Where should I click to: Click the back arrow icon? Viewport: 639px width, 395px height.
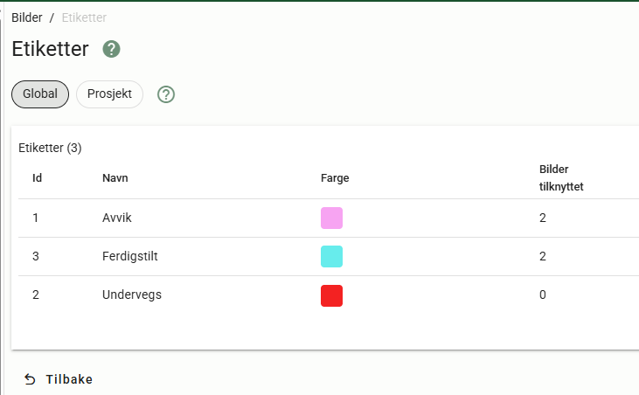30,379
